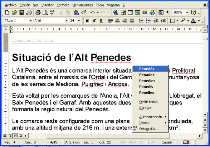Screen dimensions: 210x147
Task: Open the style dropdown showing Título 1
Action: tap(30, 21)
